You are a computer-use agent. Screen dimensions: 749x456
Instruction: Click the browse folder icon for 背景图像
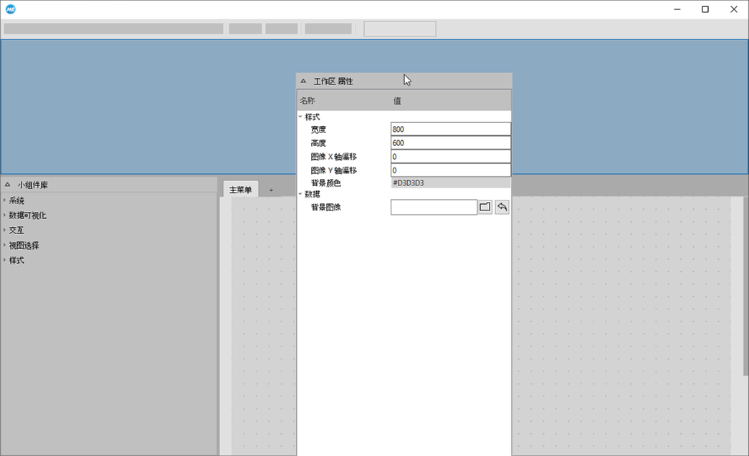tap(485, 207)
